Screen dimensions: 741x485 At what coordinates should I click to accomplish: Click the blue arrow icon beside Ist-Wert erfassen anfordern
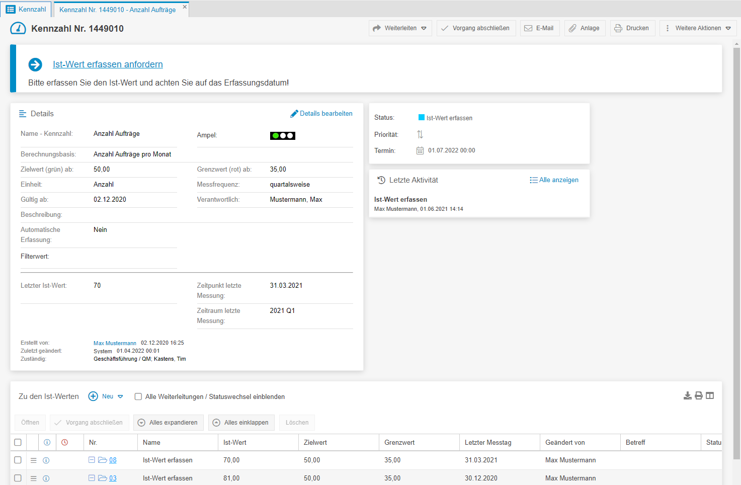tap(35, 64)
